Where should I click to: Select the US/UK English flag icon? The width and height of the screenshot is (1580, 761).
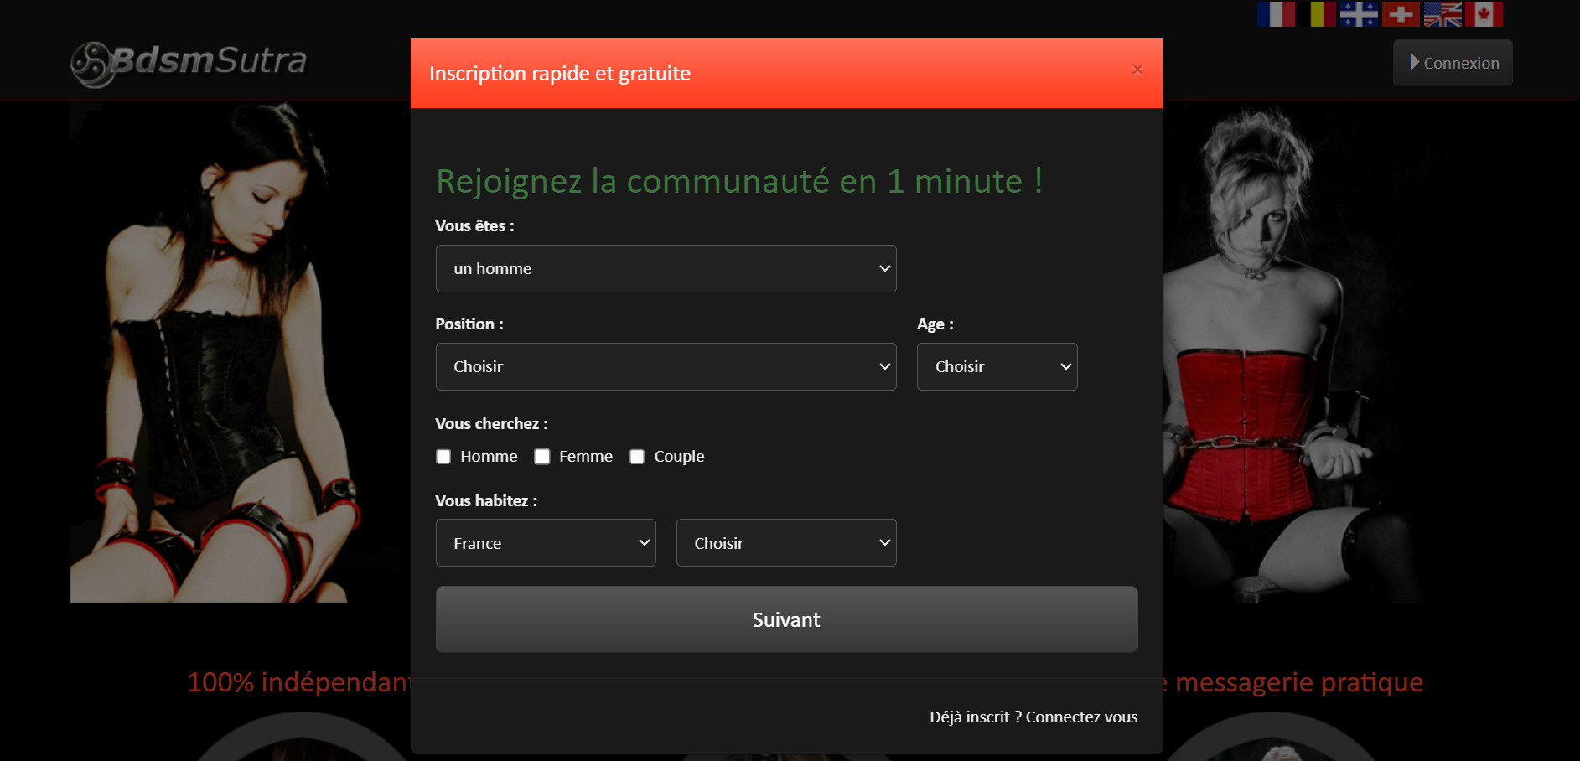point(1443,13)
